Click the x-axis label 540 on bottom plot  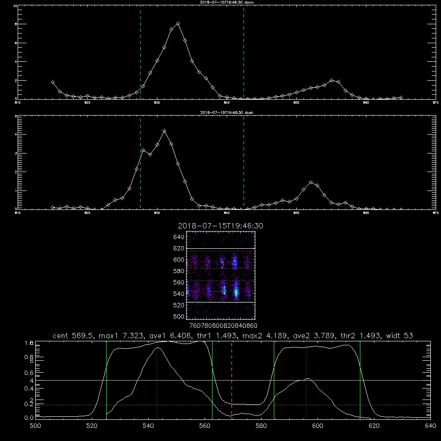[x=148, y=426]
